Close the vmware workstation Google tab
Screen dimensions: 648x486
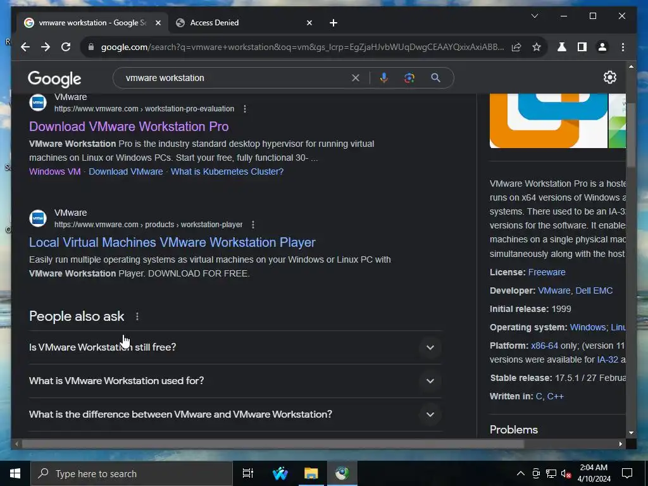pyautogui.click(x=158, y=23)
